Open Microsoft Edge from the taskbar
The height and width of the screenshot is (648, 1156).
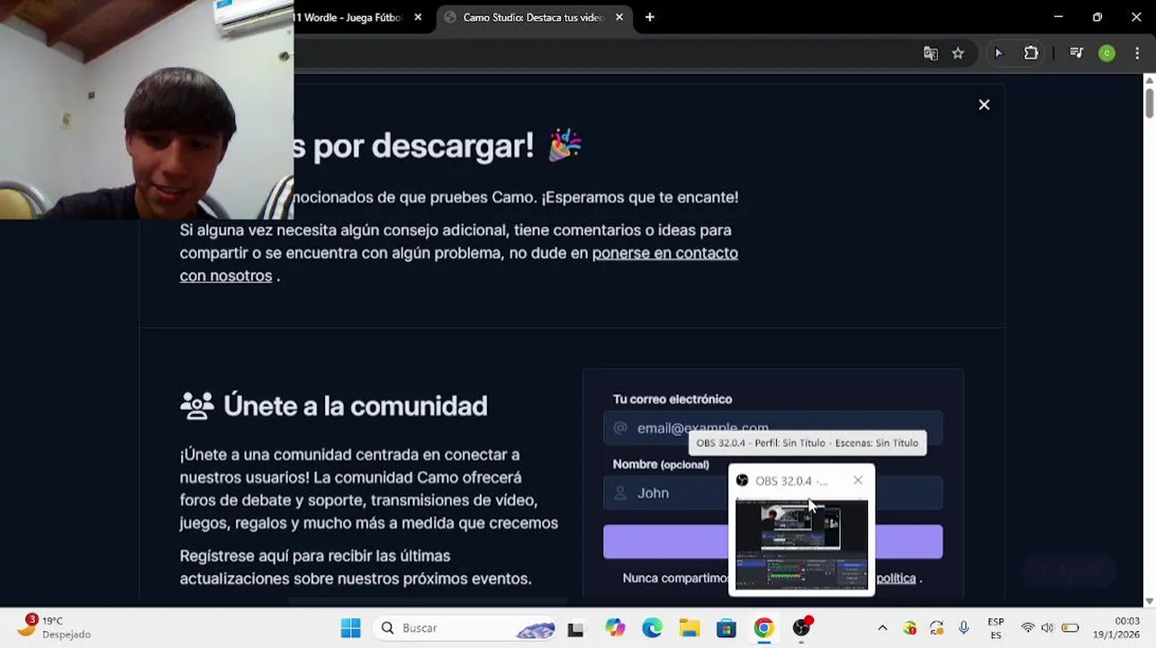pyautogui.click(x=652, y=628)
